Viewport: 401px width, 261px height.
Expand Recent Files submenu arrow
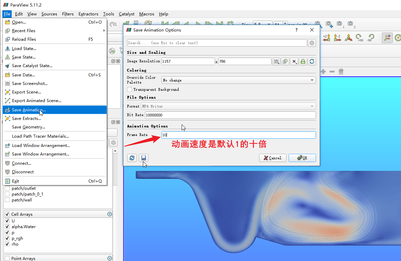click(x=104, y=31)
